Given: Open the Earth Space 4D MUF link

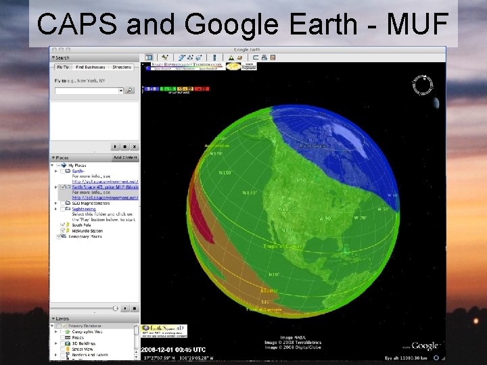Looking at the screenshot, I should tap(106, 187).
